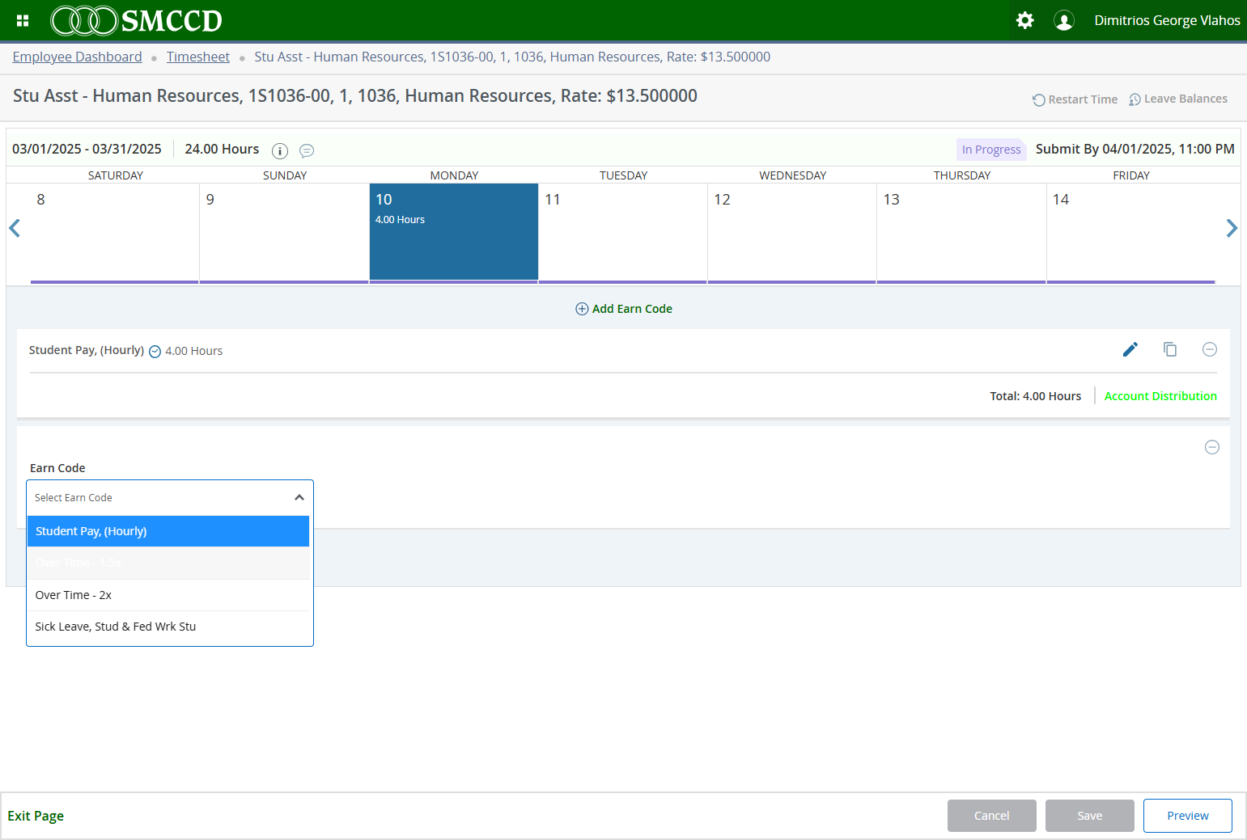Choose Student Pay, (Hourly) from the list

pyautogui.click(x=168, y=531)
